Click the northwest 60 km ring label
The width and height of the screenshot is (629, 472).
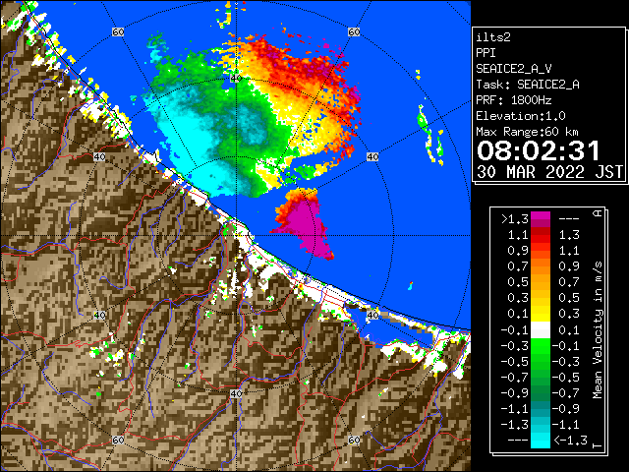pos(118,31)
